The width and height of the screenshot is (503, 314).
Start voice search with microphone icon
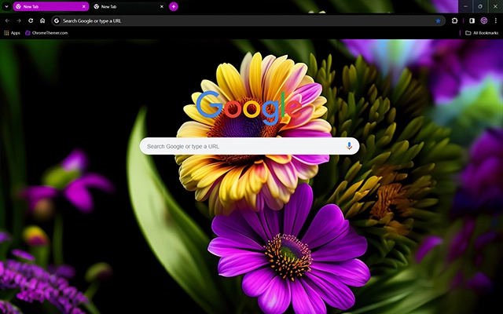[x=349, y=146]
